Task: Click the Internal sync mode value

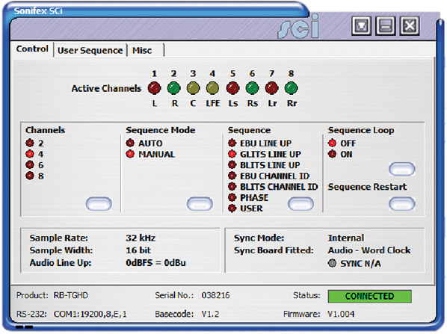Action: [346, 238]
